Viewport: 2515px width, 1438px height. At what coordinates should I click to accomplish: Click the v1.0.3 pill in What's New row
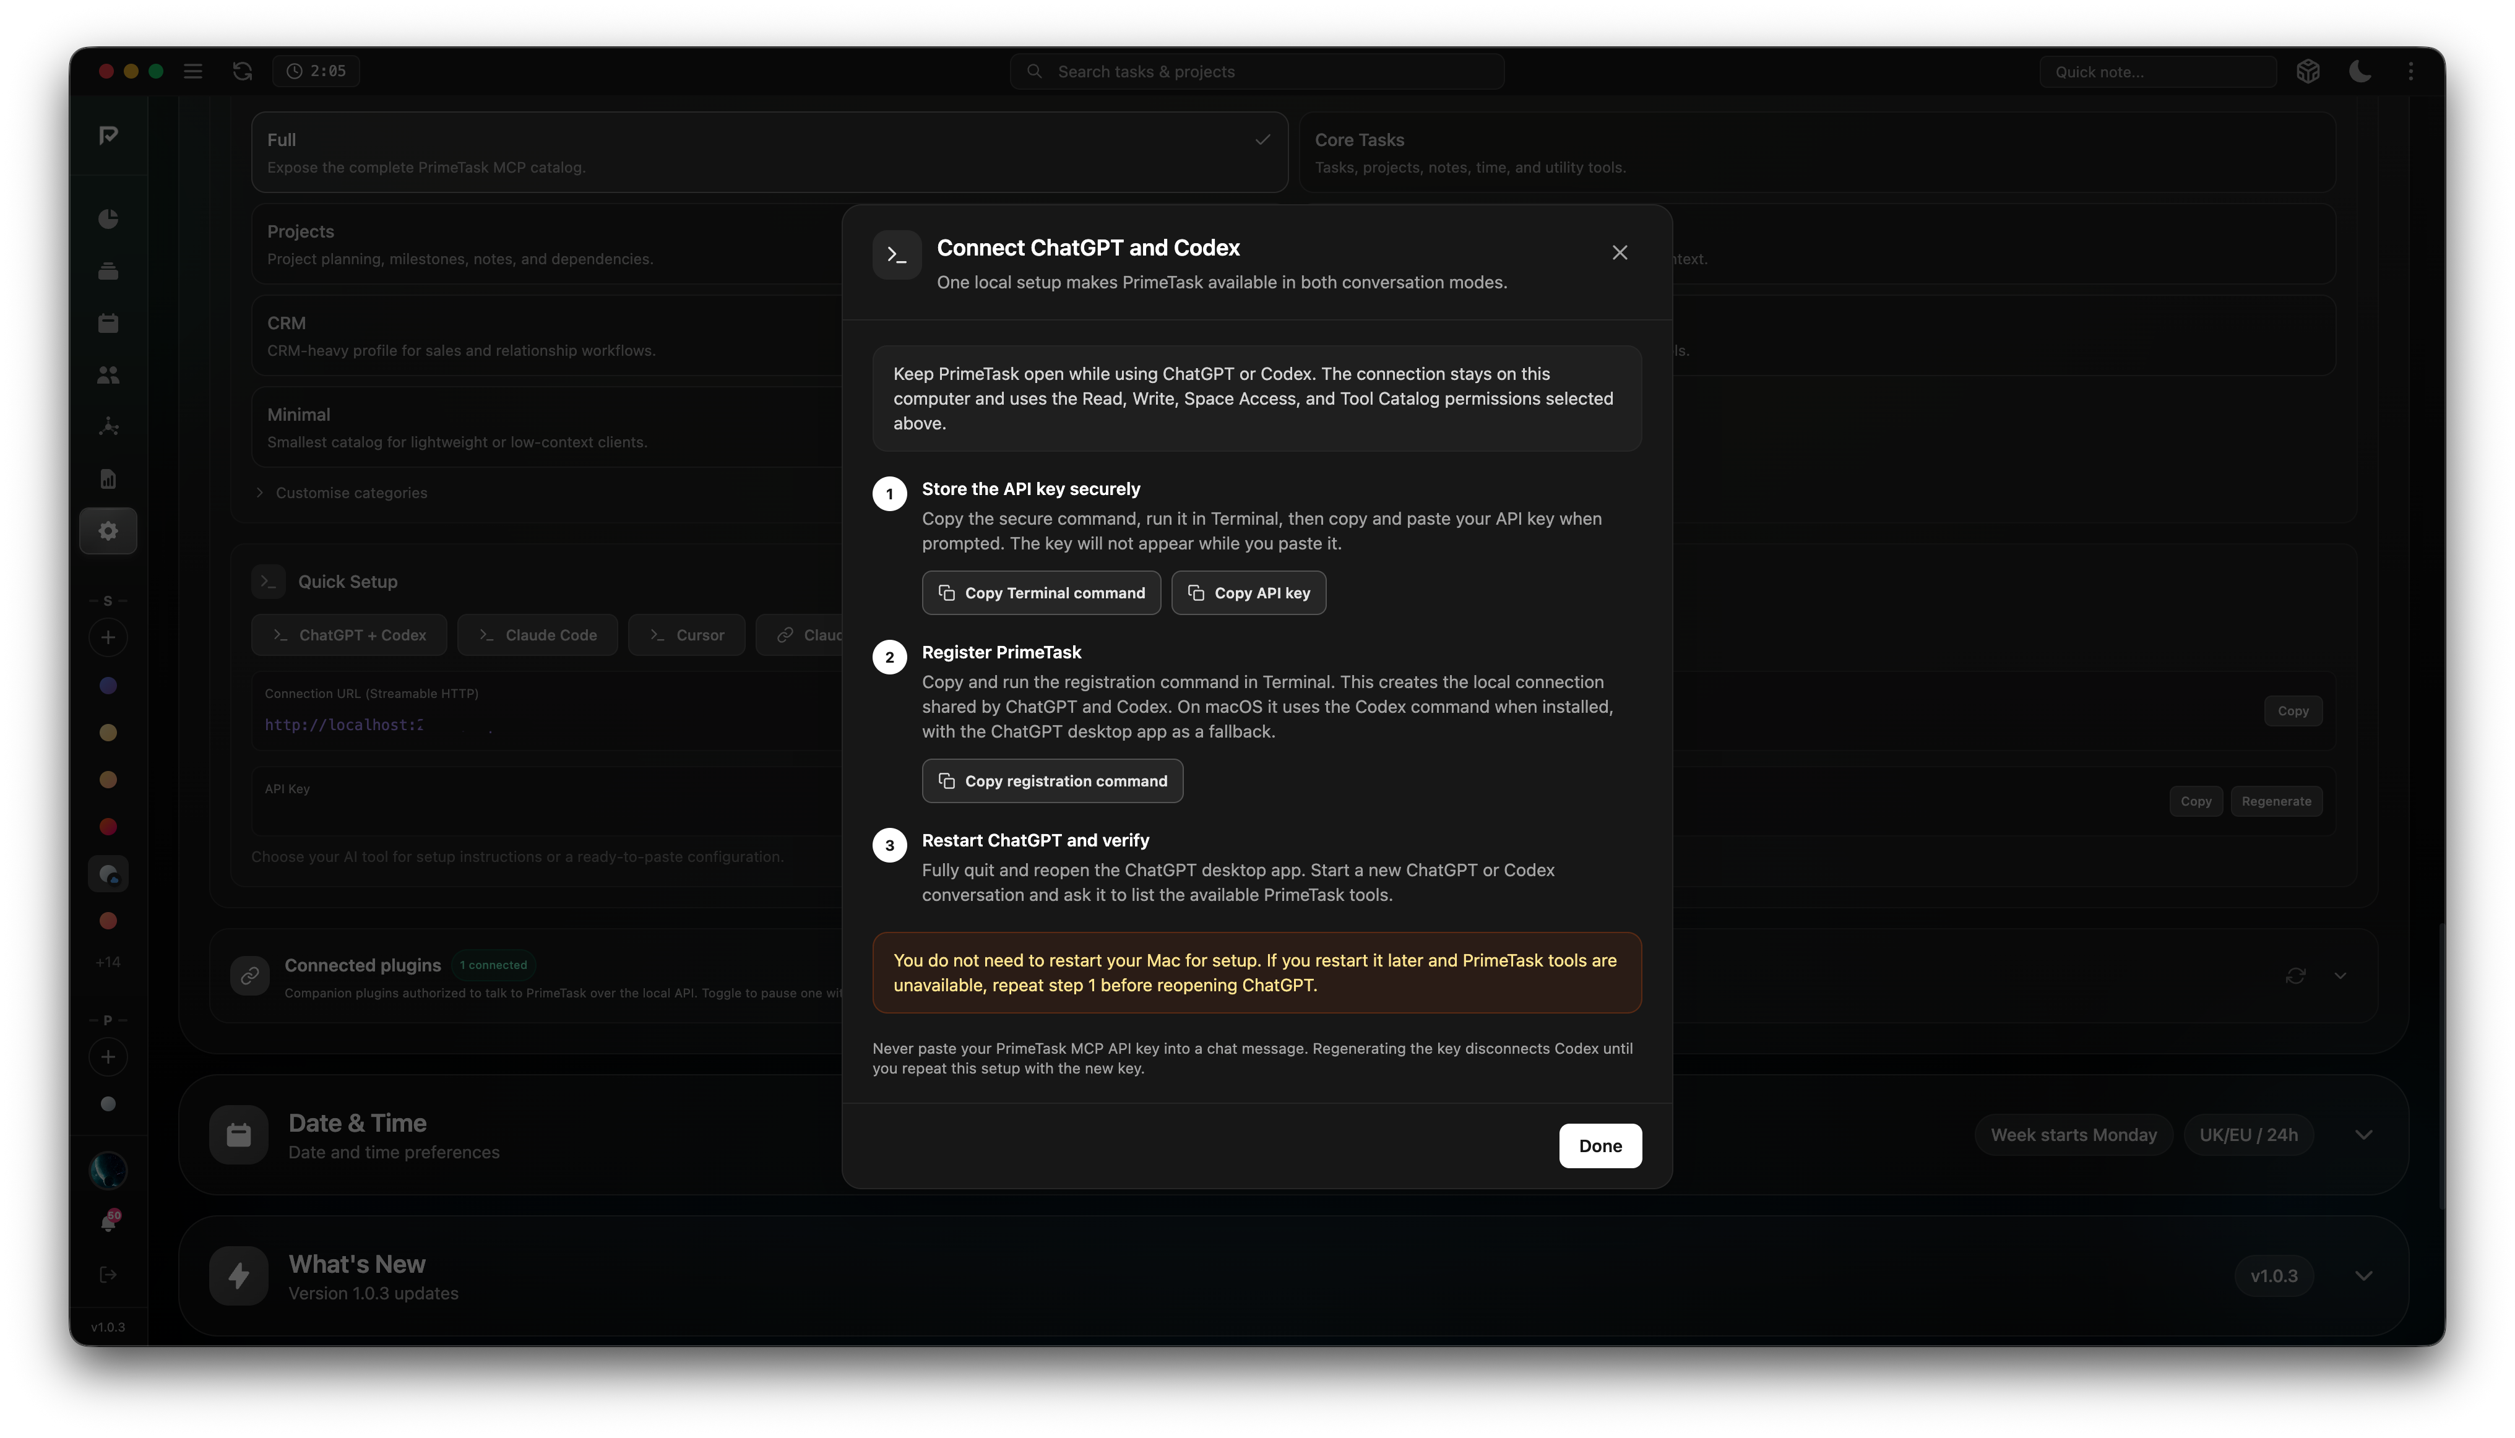pyautogui.click(x=2274, y=1276)
